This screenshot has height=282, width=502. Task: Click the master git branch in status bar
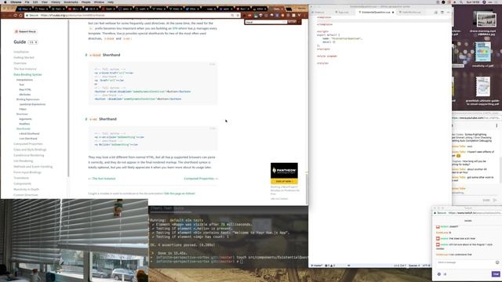317,266
